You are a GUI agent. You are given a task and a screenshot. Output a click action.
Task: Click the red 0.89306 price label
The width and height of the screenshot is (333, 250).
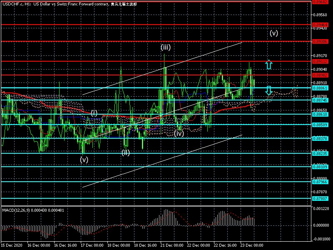[320, 41]
